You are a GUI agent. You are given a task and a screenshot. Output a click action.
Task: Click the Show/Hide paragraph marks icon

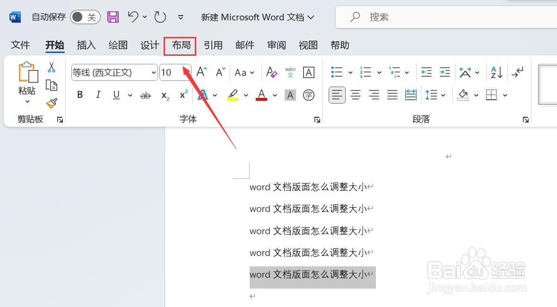[517, 72]
